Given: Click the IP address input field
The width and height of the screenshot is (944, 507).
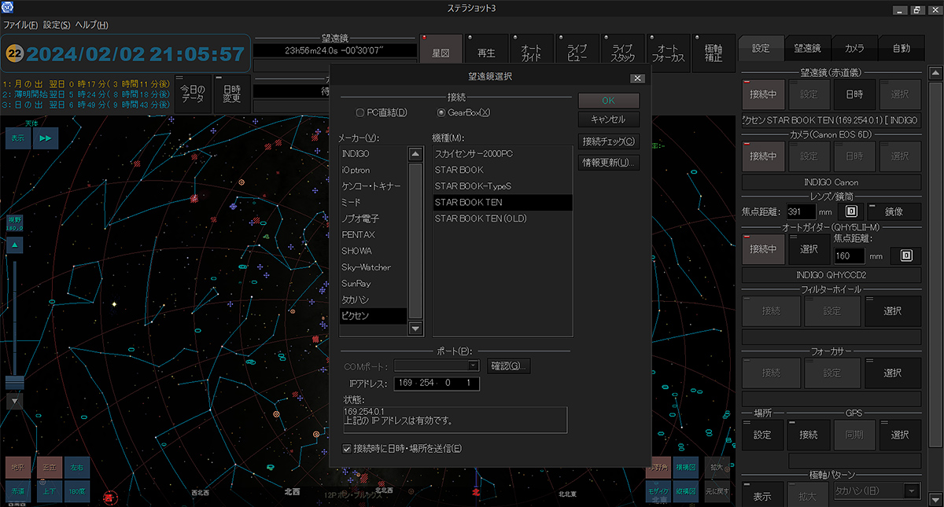Looking at the screenshot, I should coord(436,384).
